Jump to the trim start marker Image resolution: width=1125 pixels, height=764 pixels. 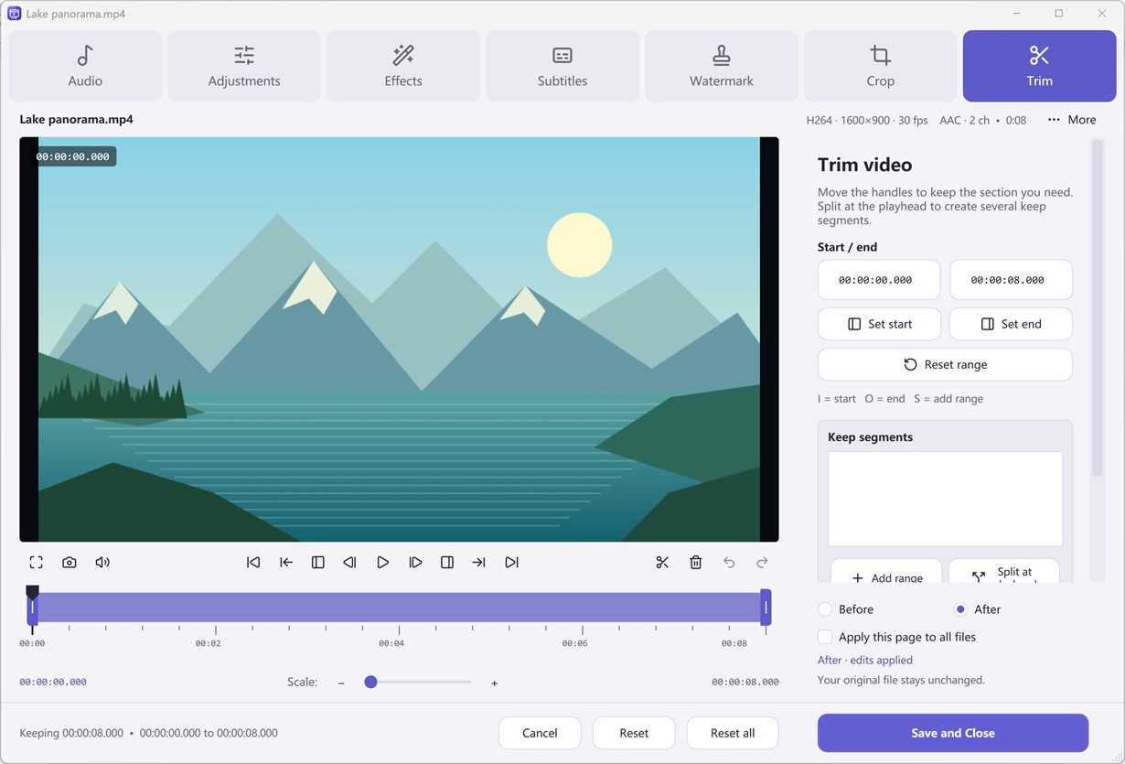click(x=286, y=563)
